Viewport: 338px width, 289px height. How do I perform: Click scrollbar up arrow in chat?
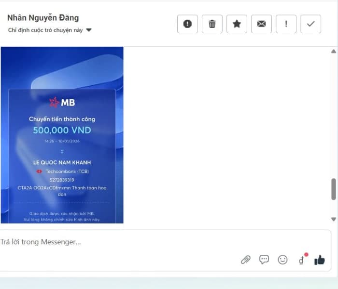(334, 51)
